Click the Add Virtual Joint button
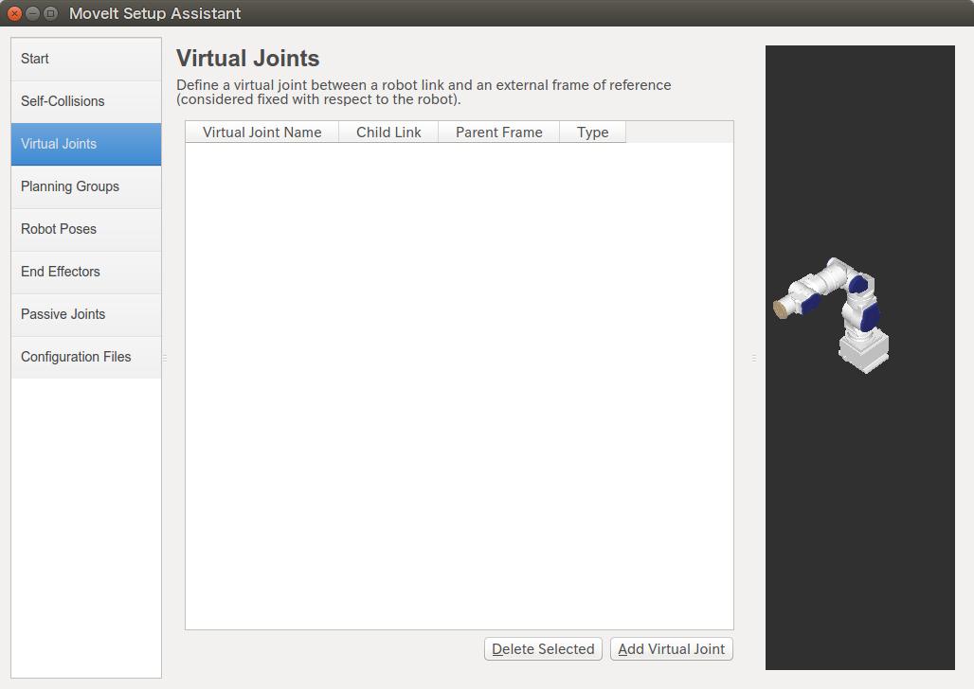This screenshot has width=974, height=689. coord(672,649)
